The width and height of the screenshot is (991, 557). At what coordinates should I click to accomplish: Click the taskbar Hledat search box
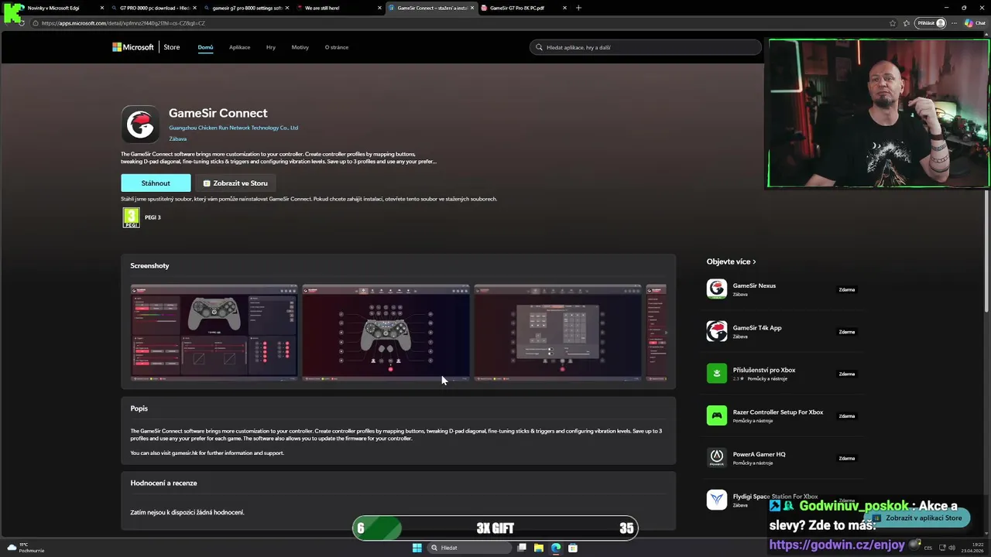point(469,548)
